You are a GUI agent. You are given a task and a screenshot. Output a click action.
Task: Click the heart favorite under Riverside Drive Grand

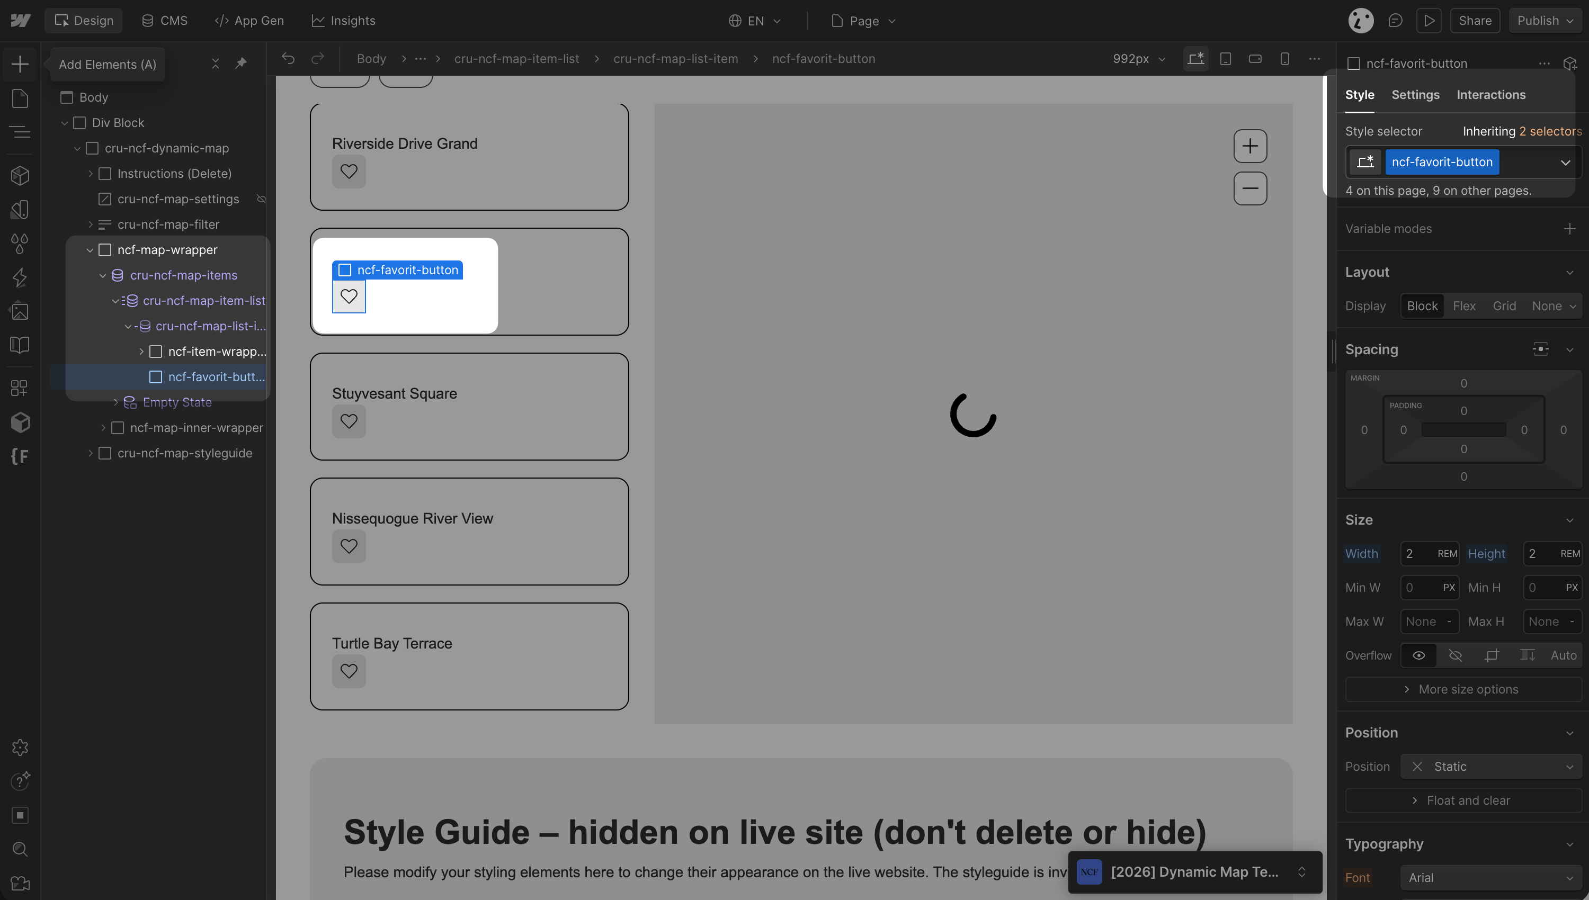[x=349, y=171]
